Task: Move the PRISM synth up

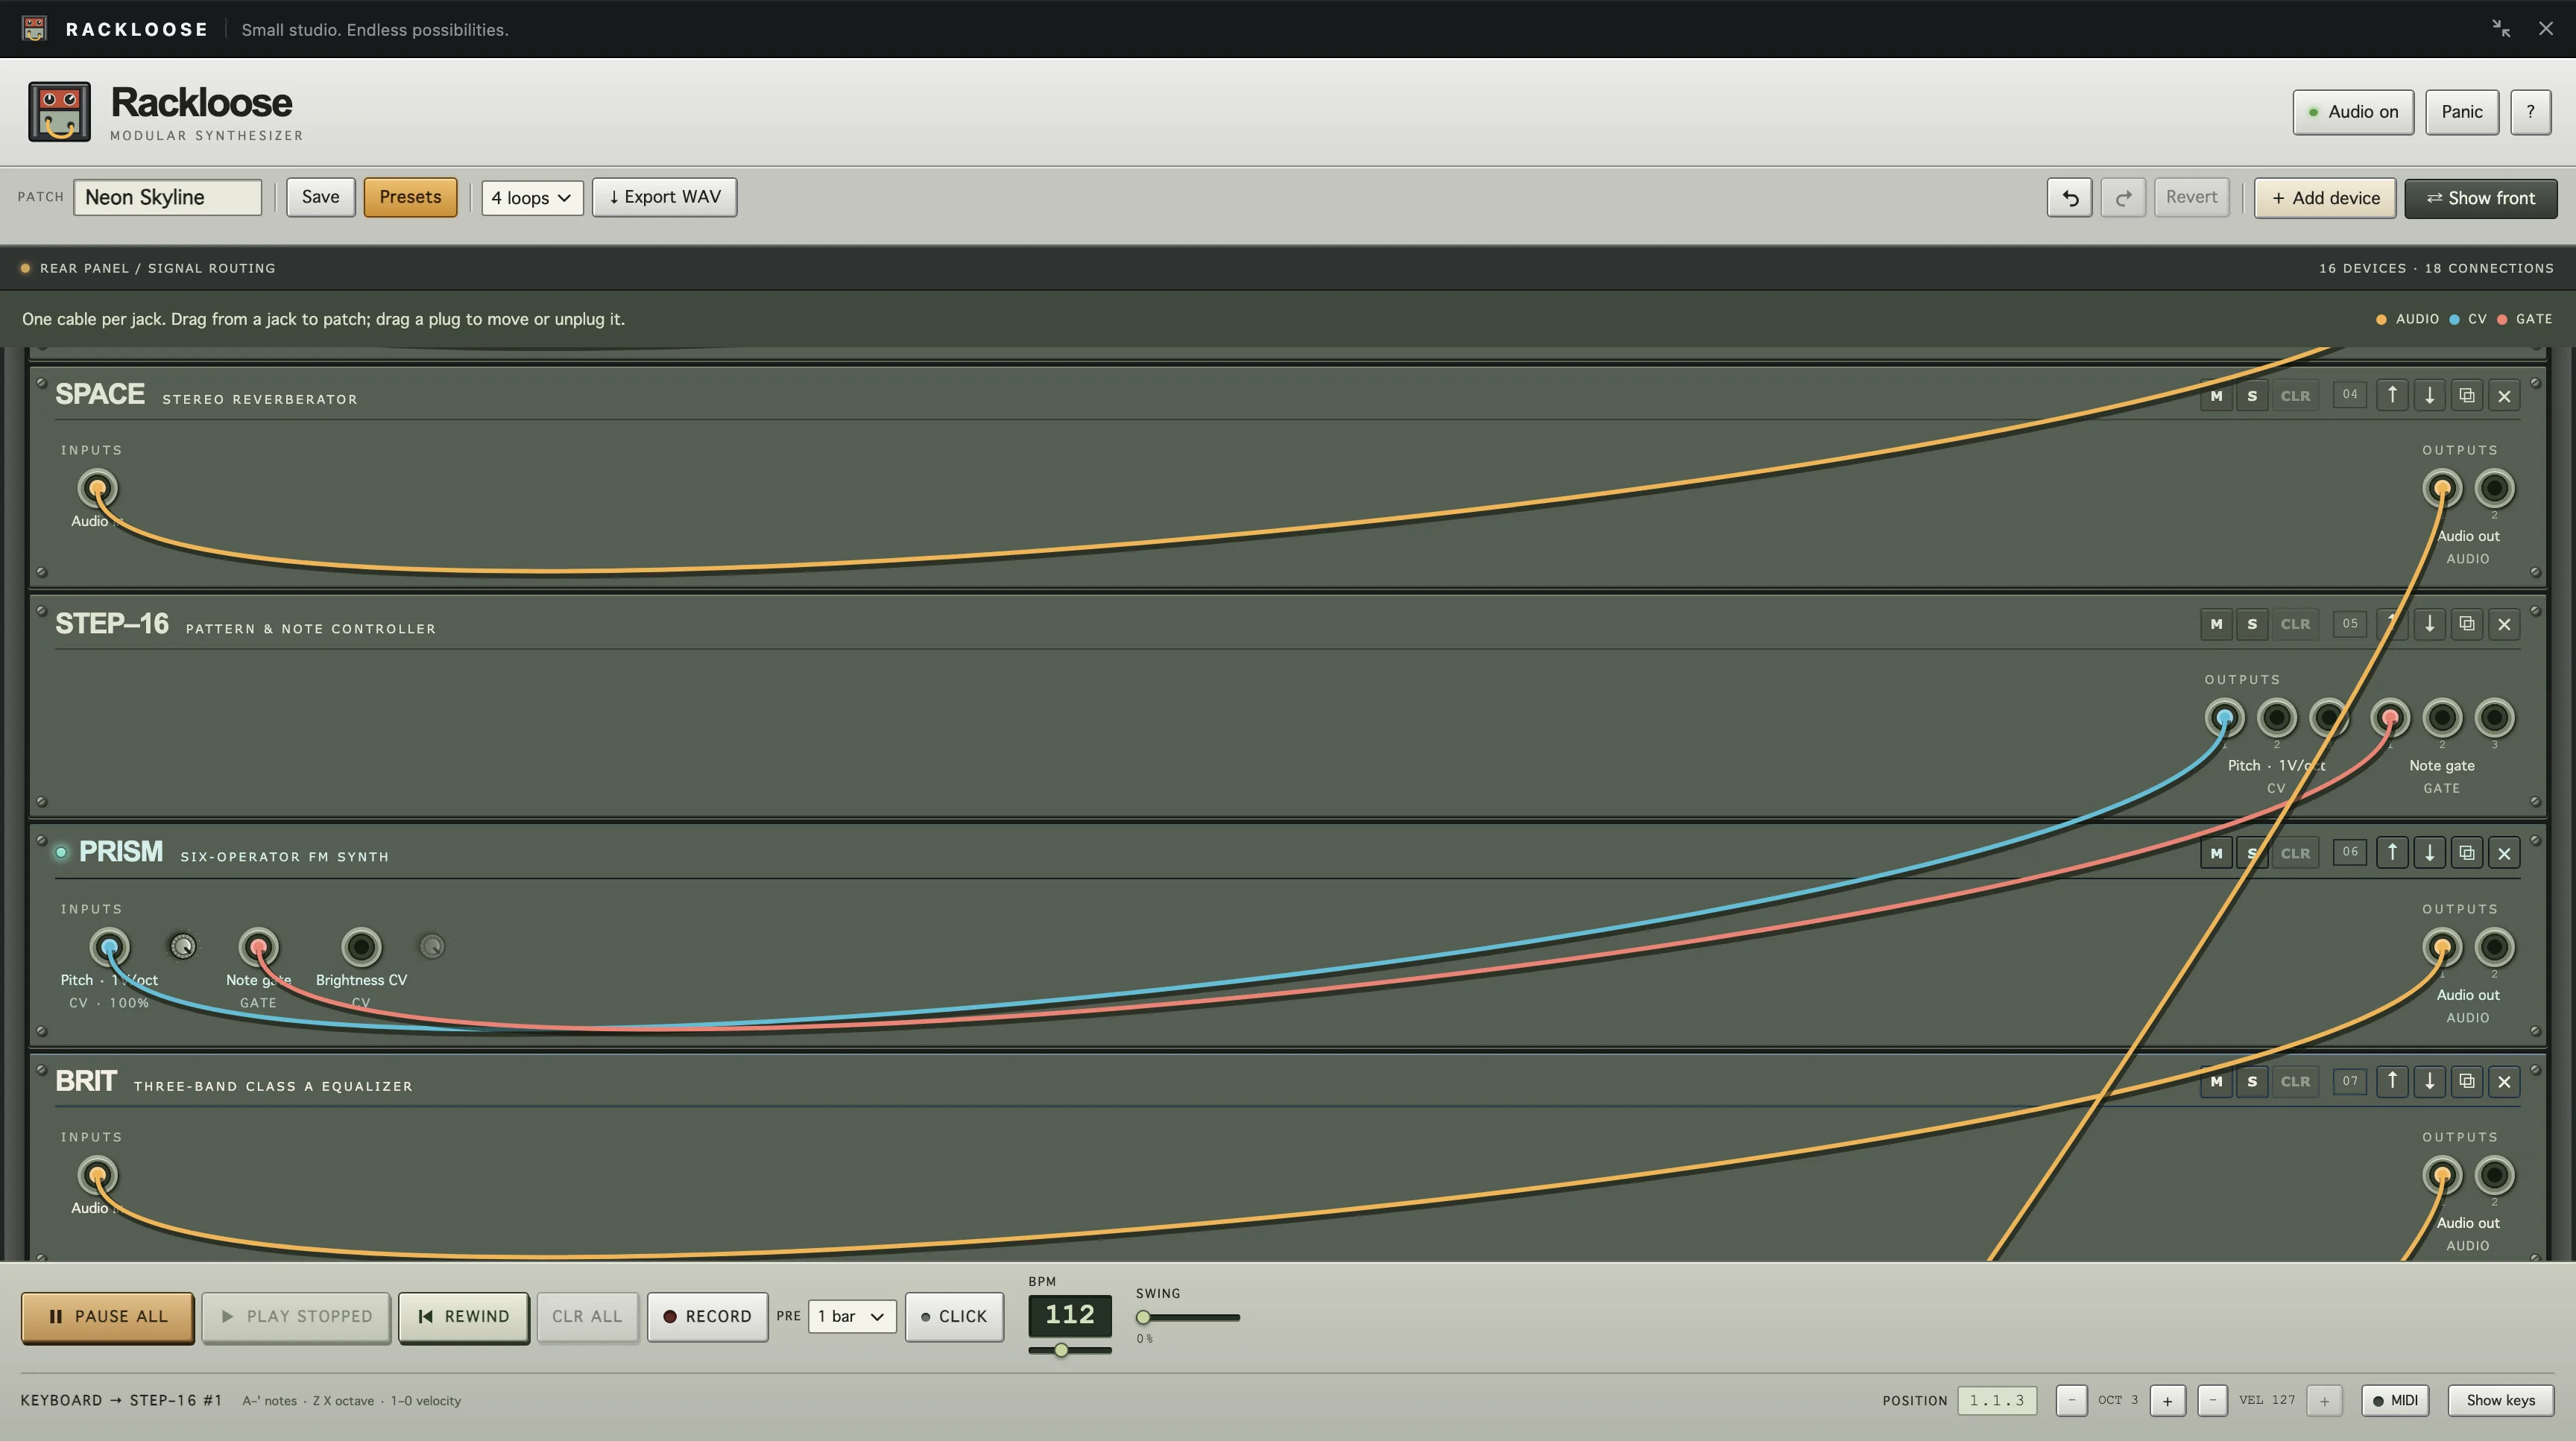Action: (x=2392, y=853)
